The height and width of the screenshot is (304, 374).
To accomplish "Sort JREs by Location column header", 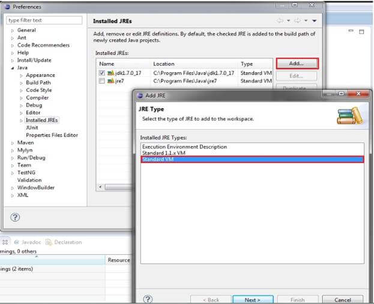I will 195,64.
